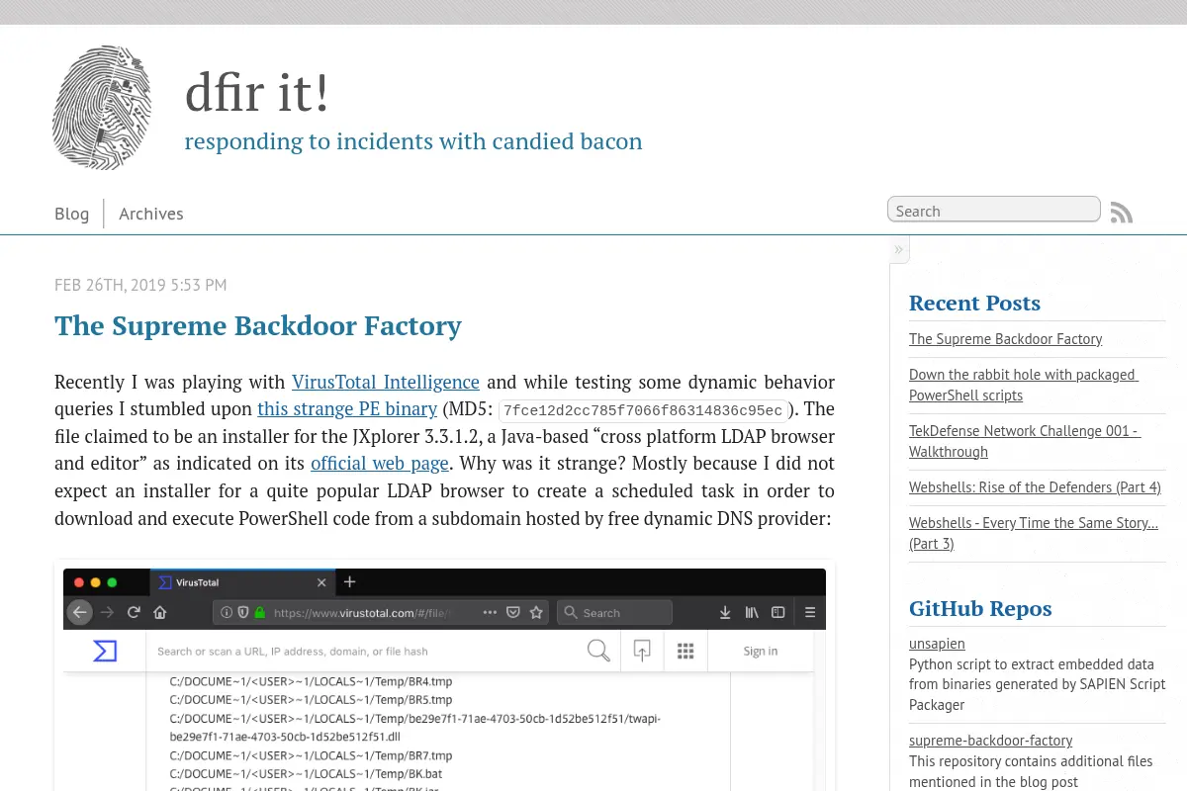Click the VirusTotal screenshot image
This screenshot has height=791, width=1187.
coord(444,679)
